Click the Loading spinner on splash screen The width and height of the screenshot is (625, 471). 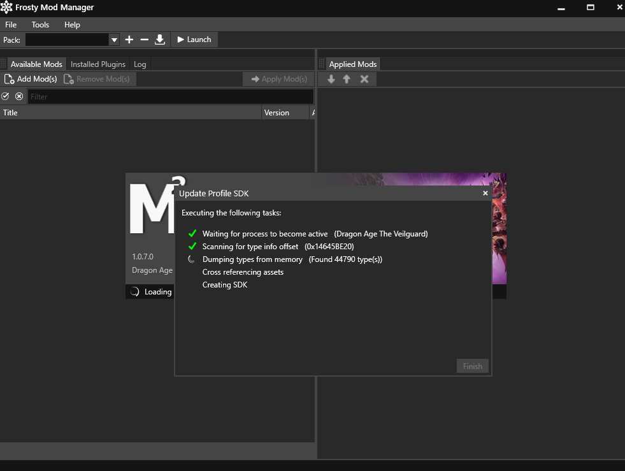[x=134, y=291]
